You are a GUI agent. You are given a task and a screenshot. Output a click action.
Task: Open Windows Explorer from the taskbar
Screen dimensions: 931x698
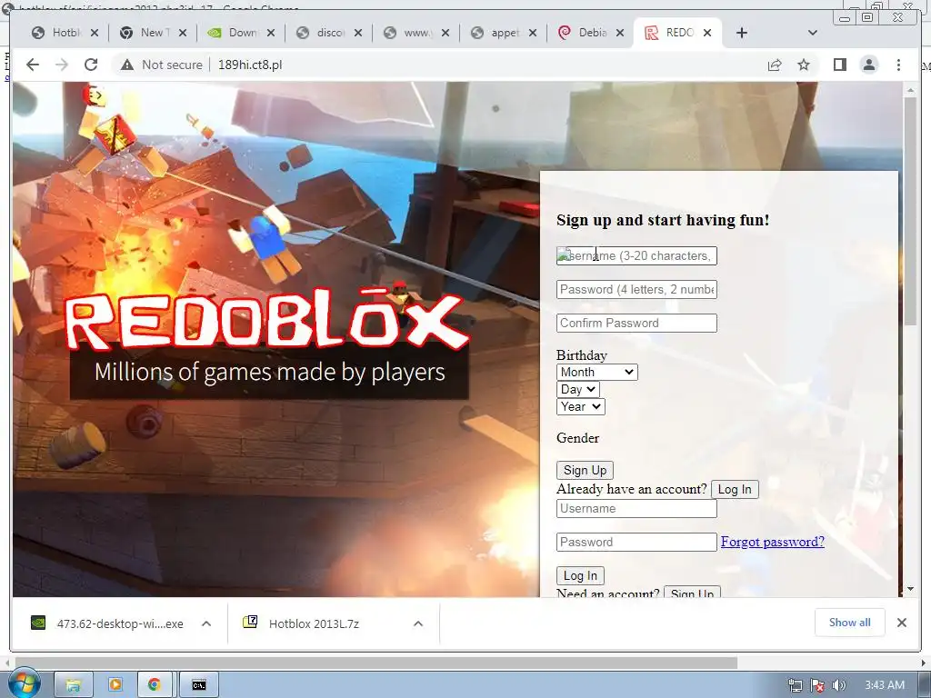[74, 685]
